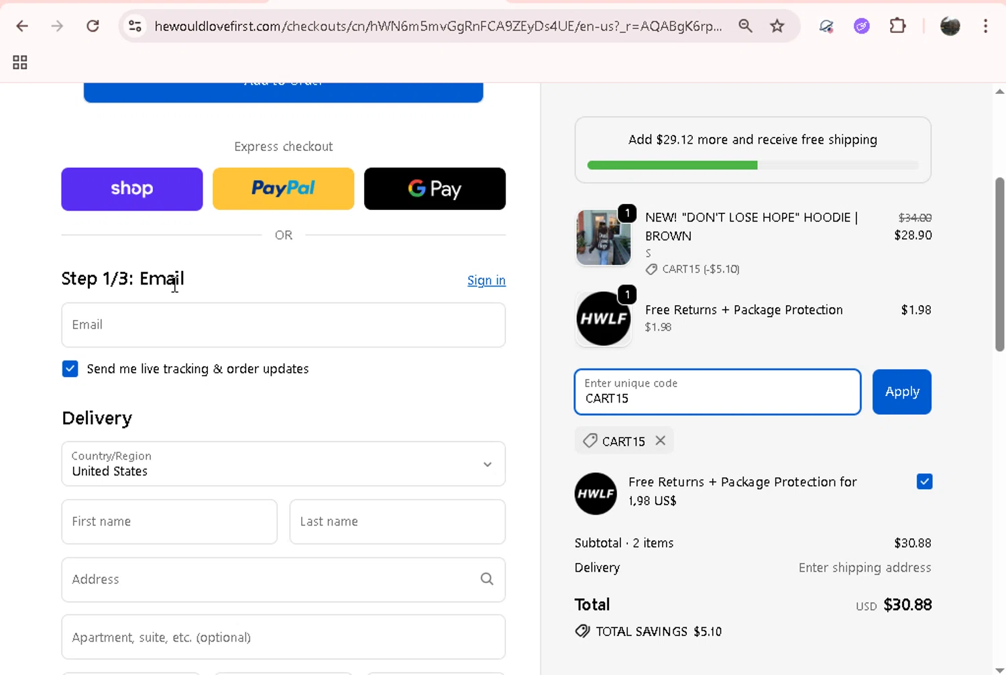
Task: Click the hoodie product thumbnail
Action: (x=603, y=238)
